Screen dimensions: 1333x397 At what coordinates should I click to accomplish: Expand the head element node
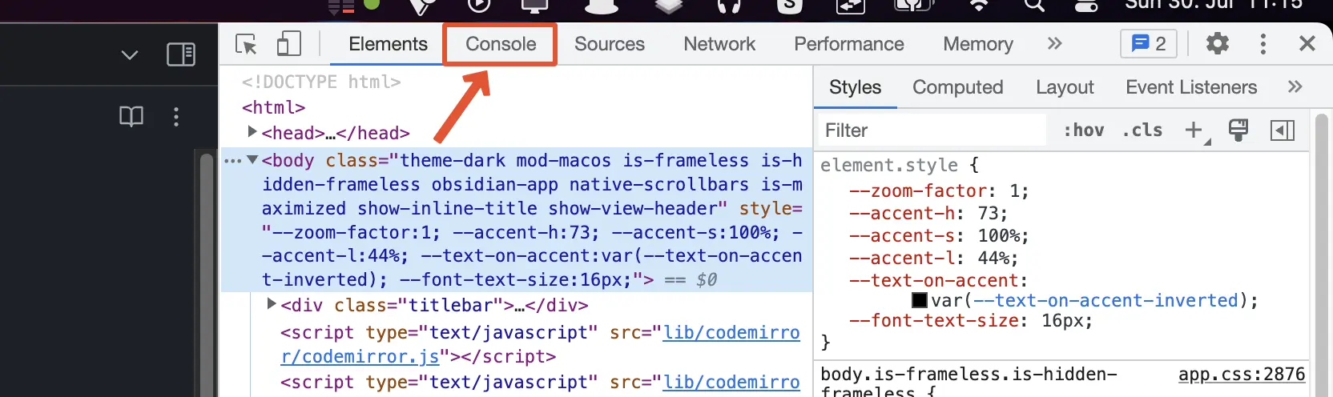coord(252,131)
